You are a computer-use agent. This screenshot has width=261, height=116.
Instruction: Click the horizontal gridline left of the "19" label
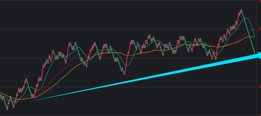coord(130,29)
